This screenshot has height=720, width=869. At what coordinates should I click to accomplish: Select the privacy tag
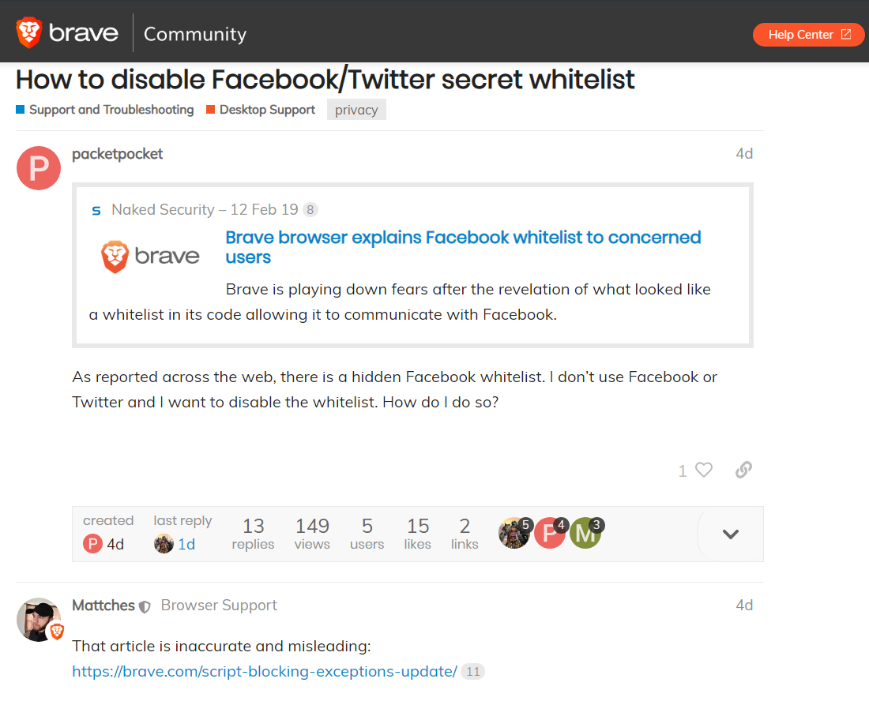coord(356,110)
